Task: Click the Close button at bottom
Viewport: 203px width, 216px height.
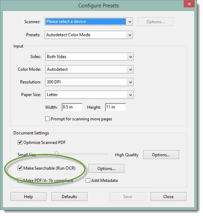Action: 168,197
